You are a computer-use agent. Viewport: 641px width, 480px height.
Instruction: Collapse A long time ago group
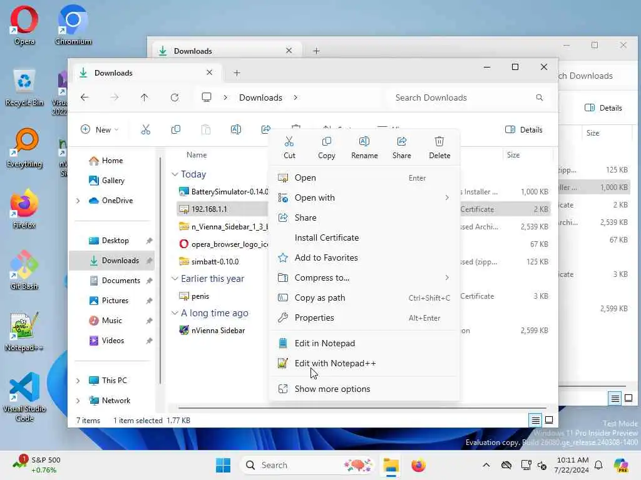point(175,313)
